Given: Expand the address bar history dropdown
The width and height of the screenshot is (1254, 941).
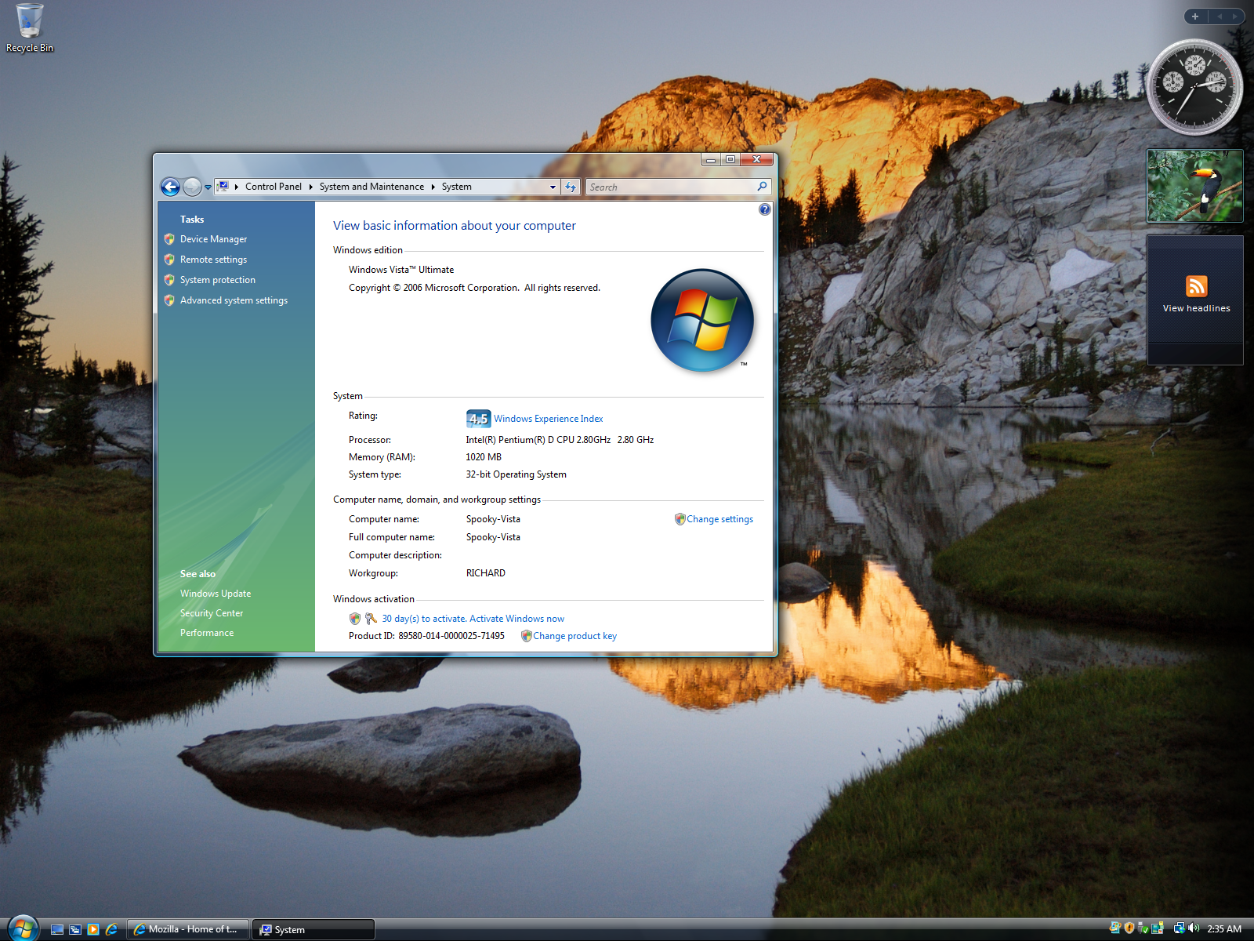Looking at the screenshot, I should (x=553, y=187).
